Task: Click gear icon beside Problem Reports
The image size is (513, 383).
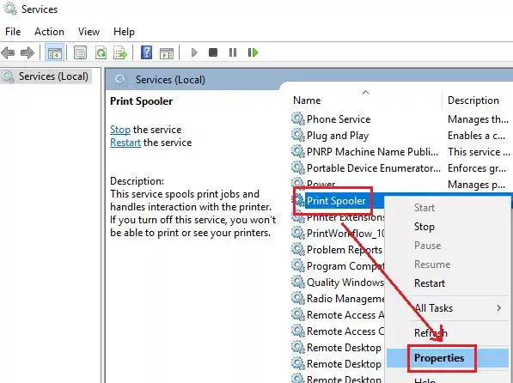Action: pos(297,250)
